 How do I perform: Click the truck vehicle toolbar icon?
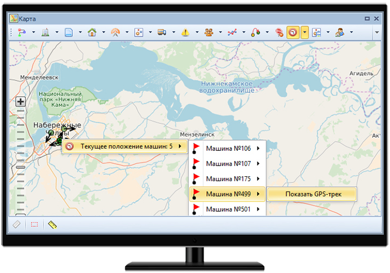[x=162, y=32]
